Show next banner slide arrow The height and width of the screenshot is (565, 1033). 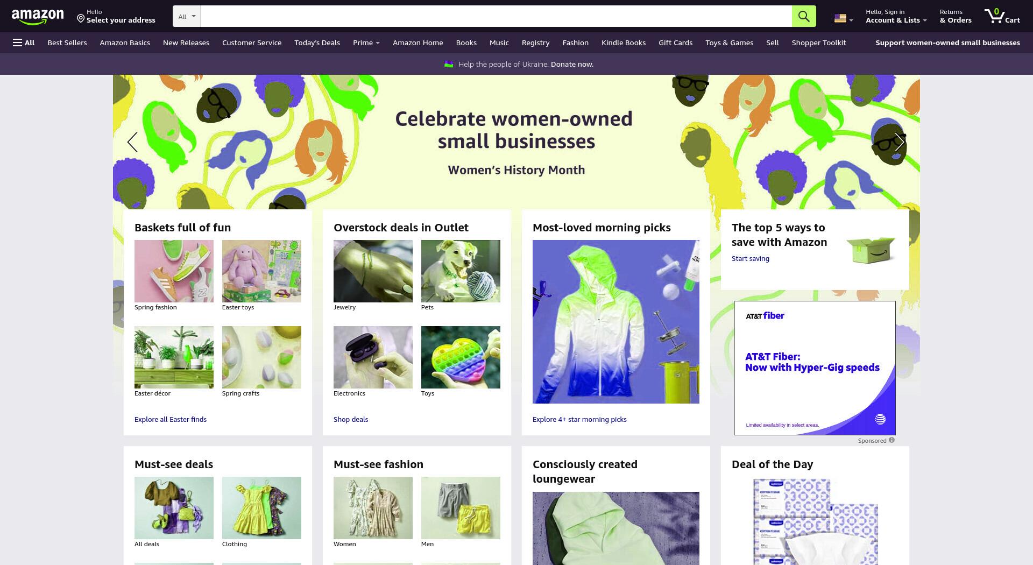(x=900, y=142)
